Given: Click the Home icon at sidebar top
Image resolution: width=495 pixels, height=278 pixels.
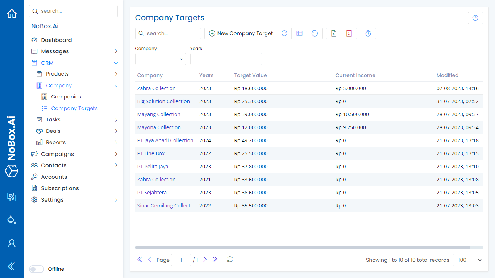Looking at the screenshot, I should click(12, 13).
